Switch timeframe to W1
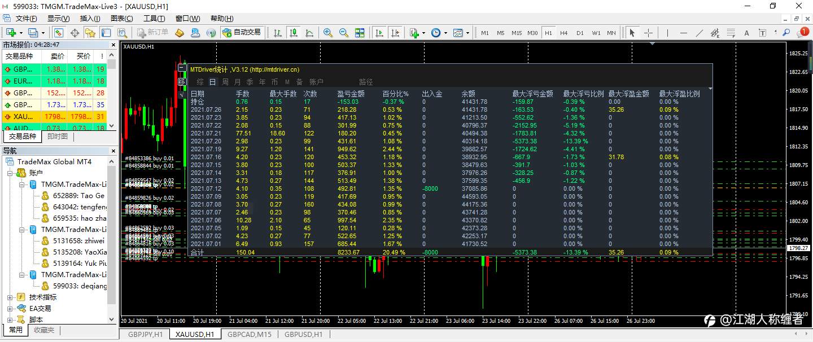The width and height of the screenshot is (813, 342). click(596, 33)
